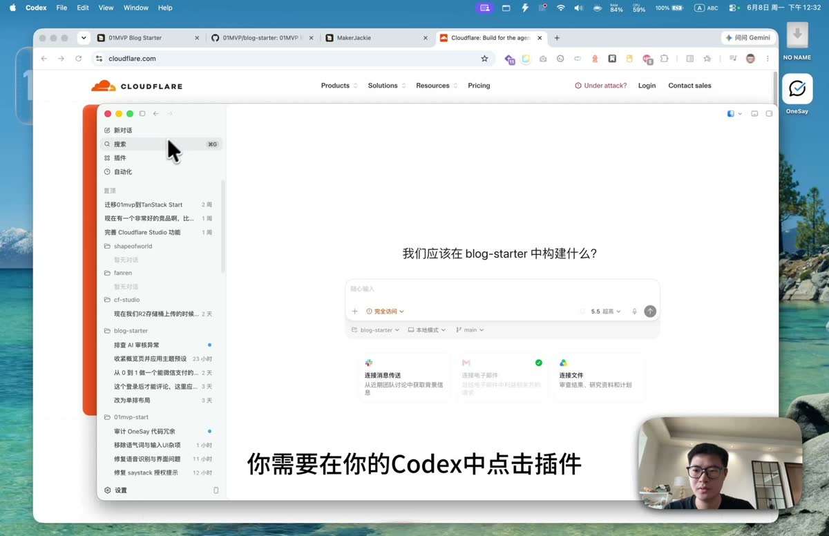Click the microphone icon in prompt box
This screenshot has height=536, width=829.
[634, 312]
